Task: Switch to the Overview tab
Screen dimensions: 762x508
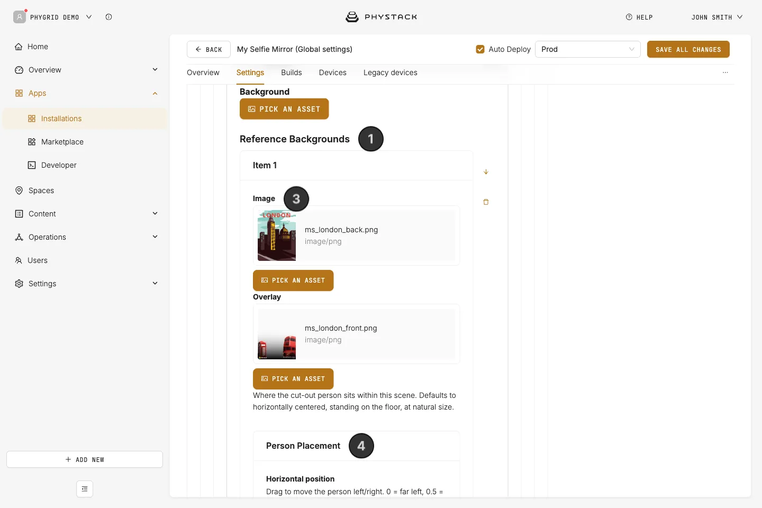Action: [x=203, y=72]
